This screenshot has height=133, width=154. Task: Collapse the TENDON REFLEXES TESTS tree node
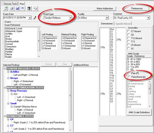[x=5, y=68]
